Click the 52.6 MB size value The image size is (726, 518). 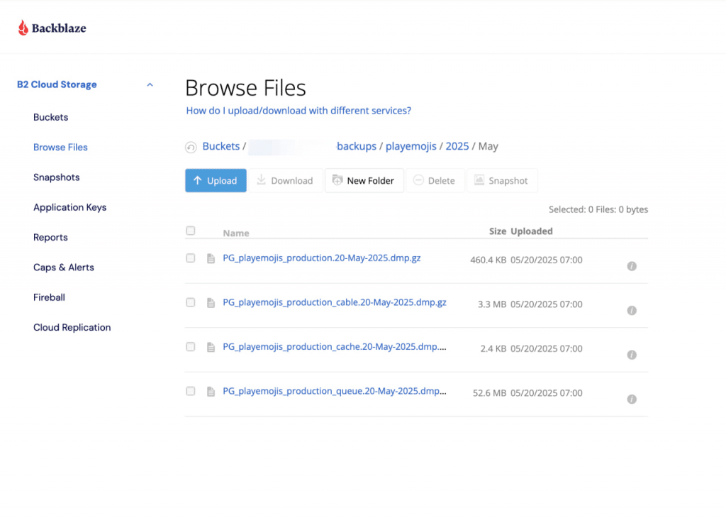[x=489, y=393]
